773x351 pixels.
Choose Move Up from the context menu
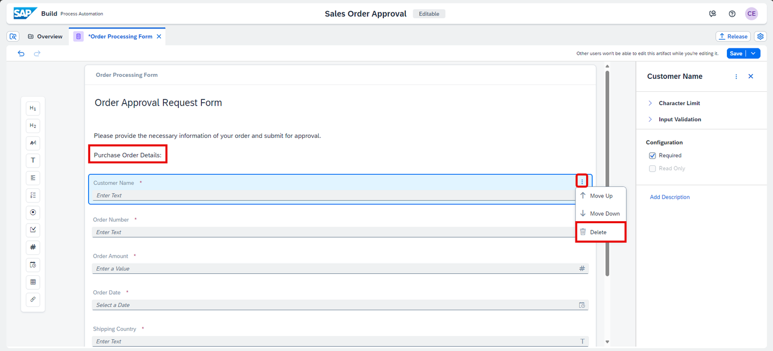tap(601, 196)
